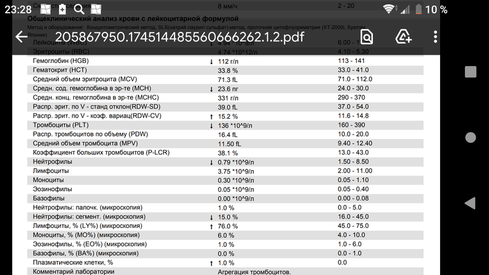Screen dimensions: 489x275
Task: Tap the Wi-Fi icon in the status bar
Action: [x=389, y=10]
